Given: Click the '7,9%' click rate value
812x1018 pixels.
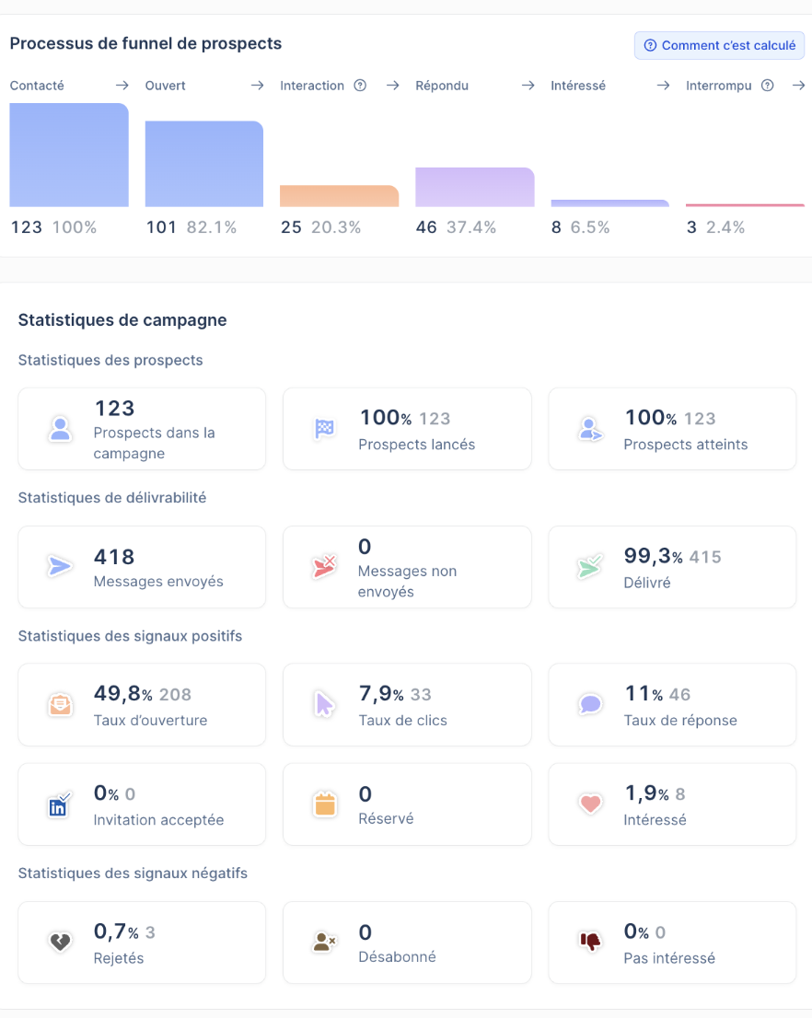Looking at the screenshot, I should (x=381, y=694).
